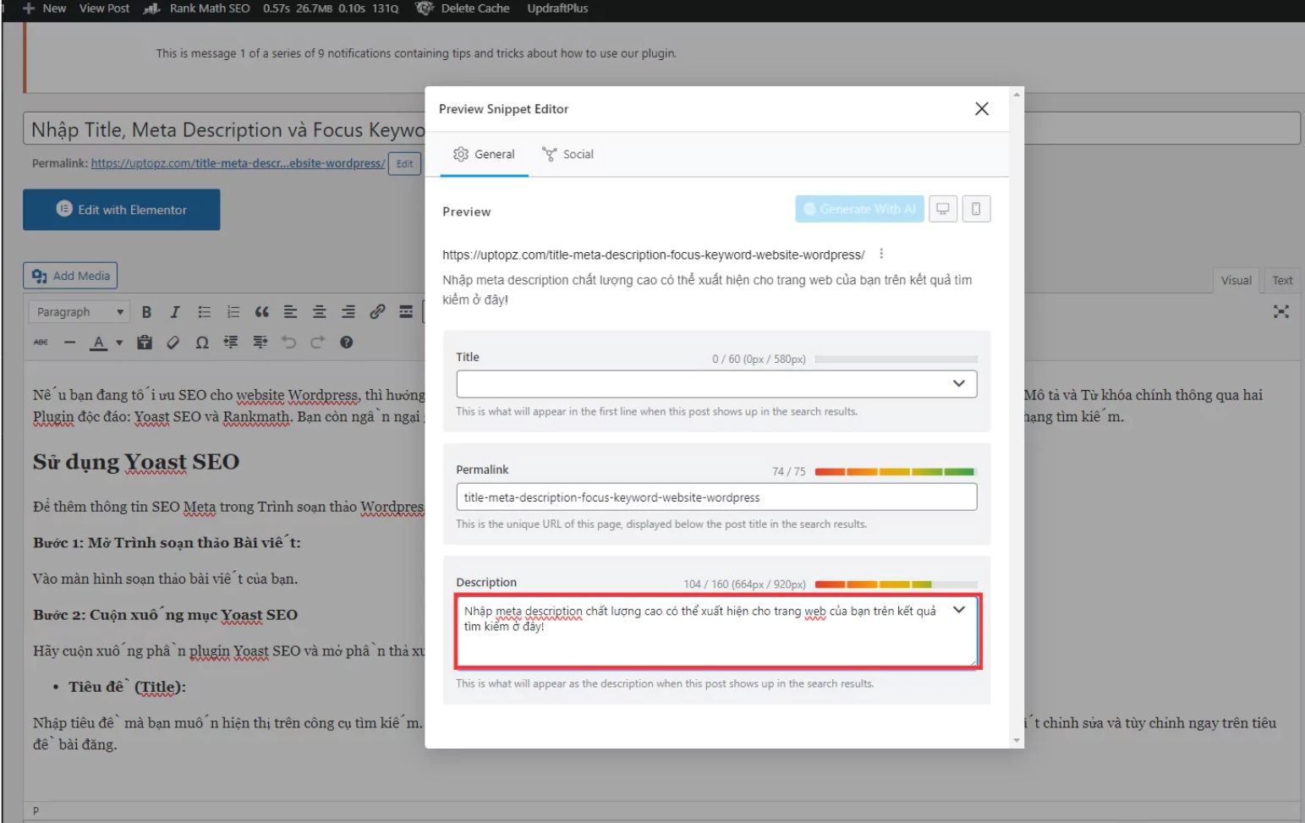Click the Generate With AI button
The height and width of the screenshot is (823, 1305).
click(859, 209)
